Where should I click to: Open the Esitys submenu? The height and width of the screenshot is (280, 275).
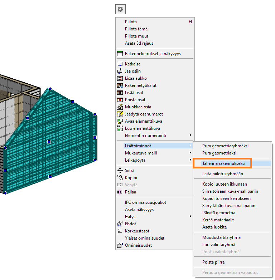coord(190,217)
